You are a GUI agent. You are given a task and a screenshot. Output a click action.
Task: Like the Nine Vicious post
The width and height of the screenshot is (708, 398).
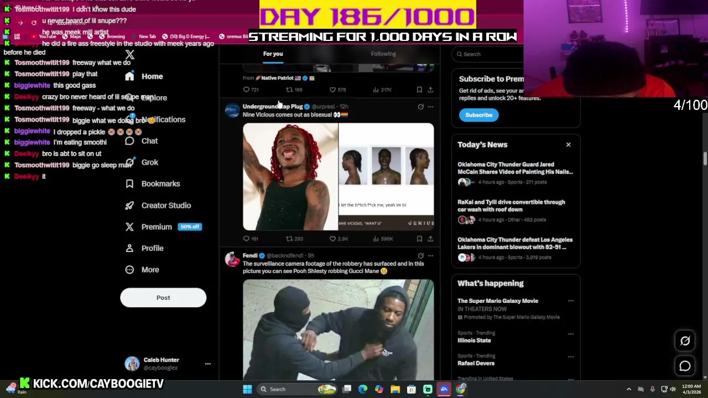click(x=339, y=239)
